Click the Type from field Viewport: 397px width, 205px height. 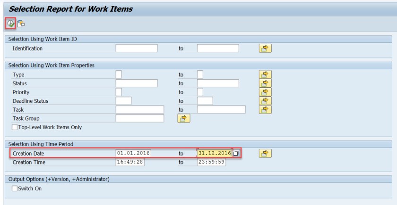[x=119, y=74]
